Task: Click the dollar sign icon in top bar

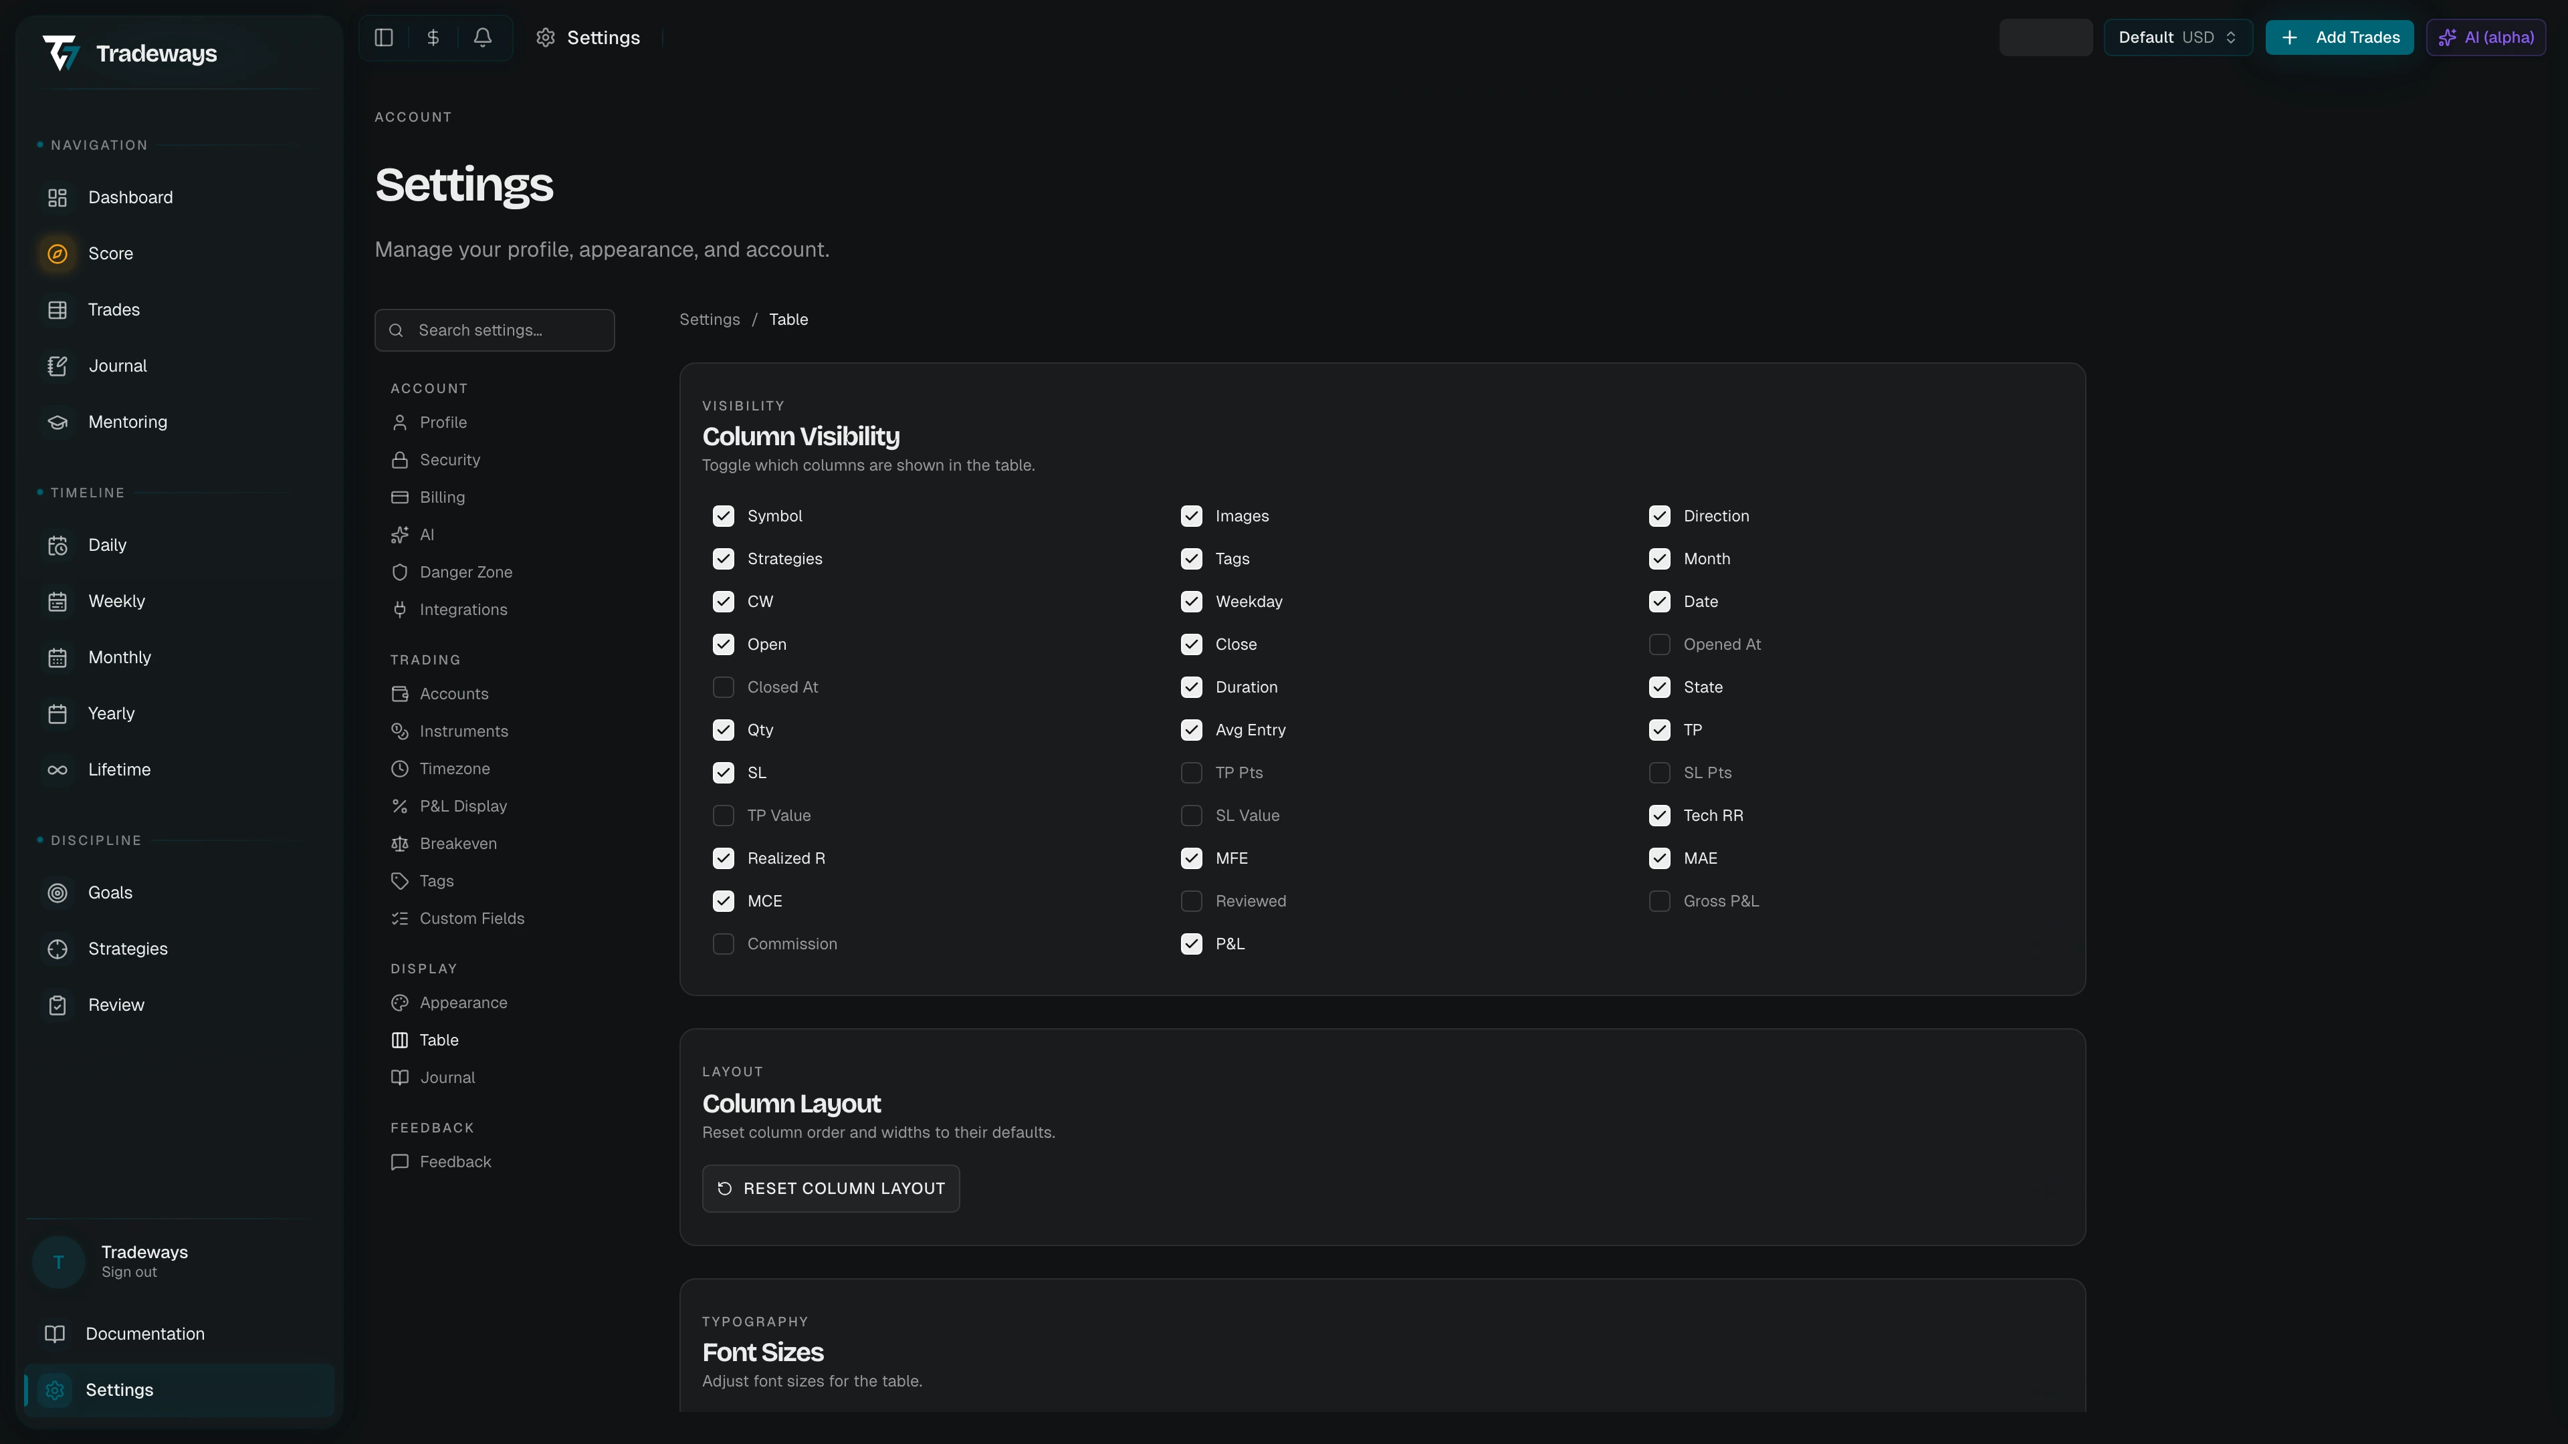Action: tap(433, 38)
